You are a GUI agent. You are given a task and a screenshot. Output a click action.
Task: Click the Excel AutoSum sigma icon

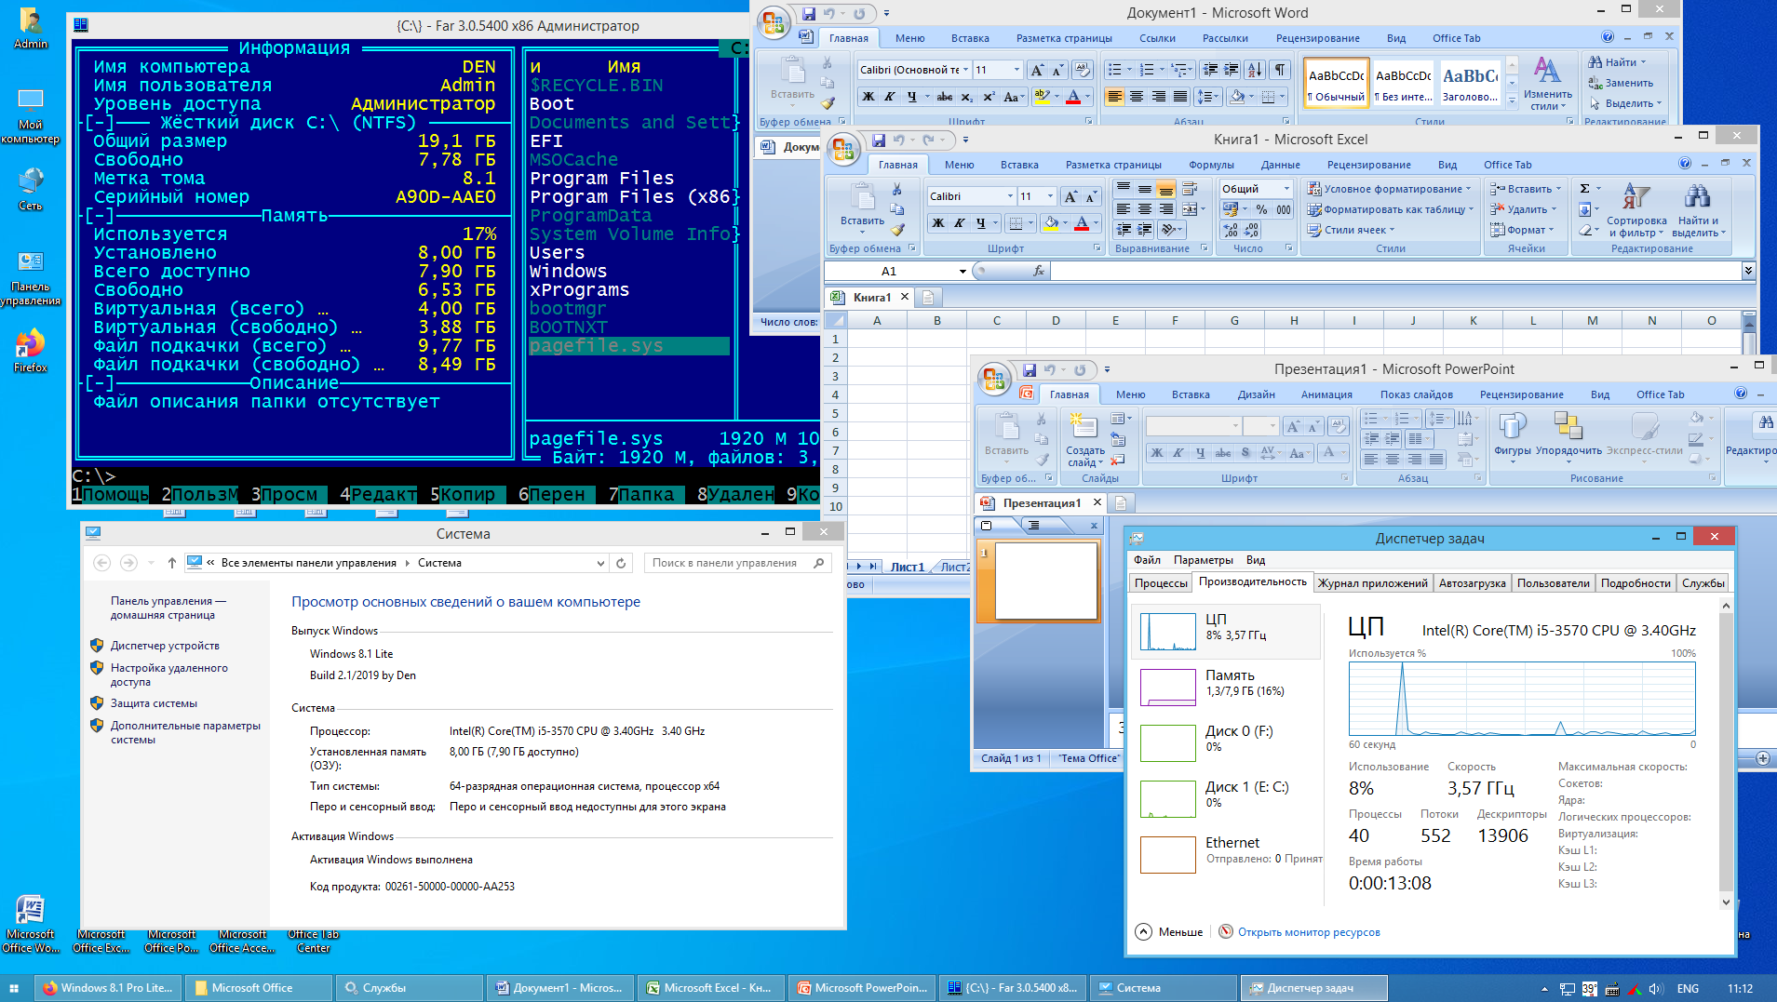[1585, 189]
